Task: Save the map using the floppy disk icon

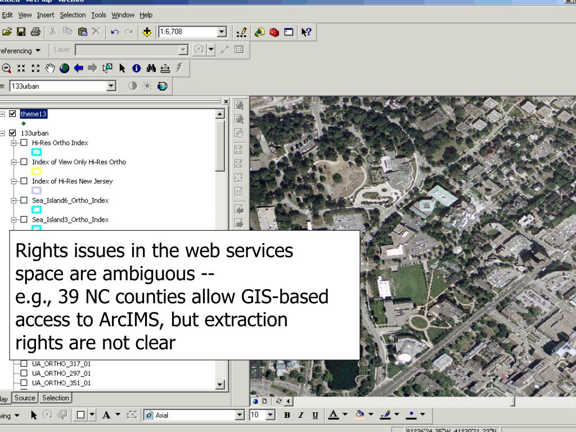Action: pos(21,32)
